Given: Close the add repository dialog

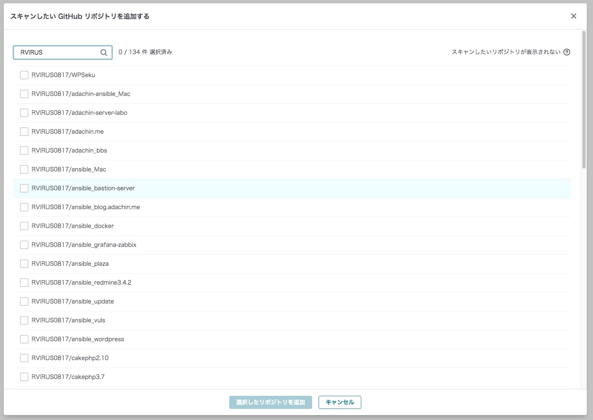Looking at the screenshot, I should click(573, 16).
